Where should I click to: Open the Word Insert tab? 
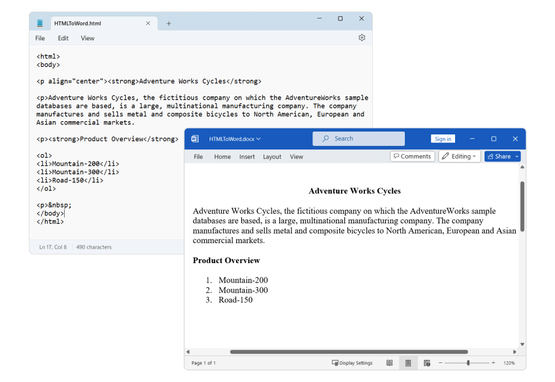click(x=247, y=157)
